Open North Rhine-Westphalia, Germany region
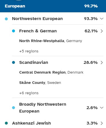Image resolution: width=106 pixels, height=128 pixels. (x=51, y=41)
